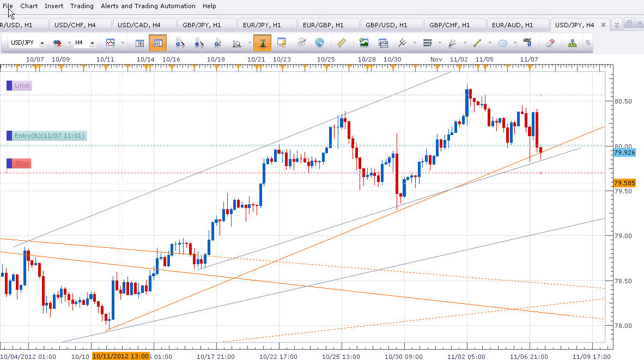
Task: Toggle the highlighted labels display button
Action: click(158, 43)
